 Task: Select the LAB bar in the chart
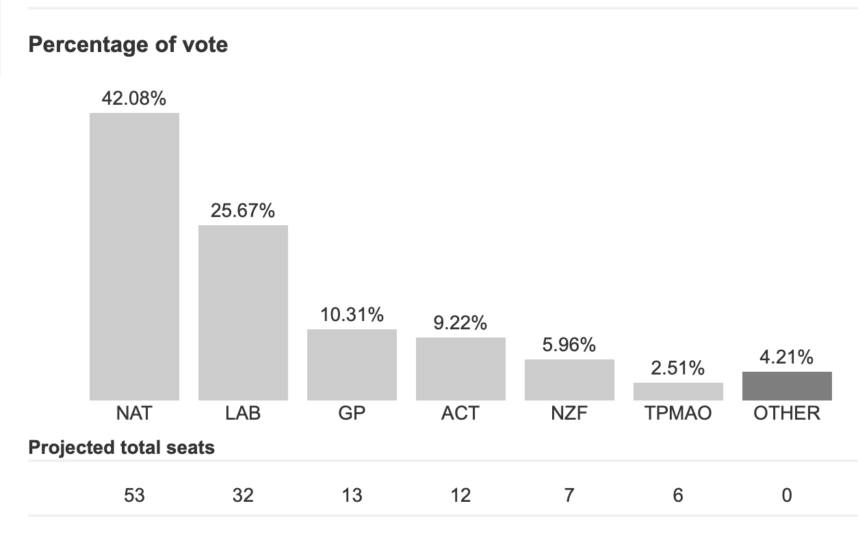[x=243, y=313]
